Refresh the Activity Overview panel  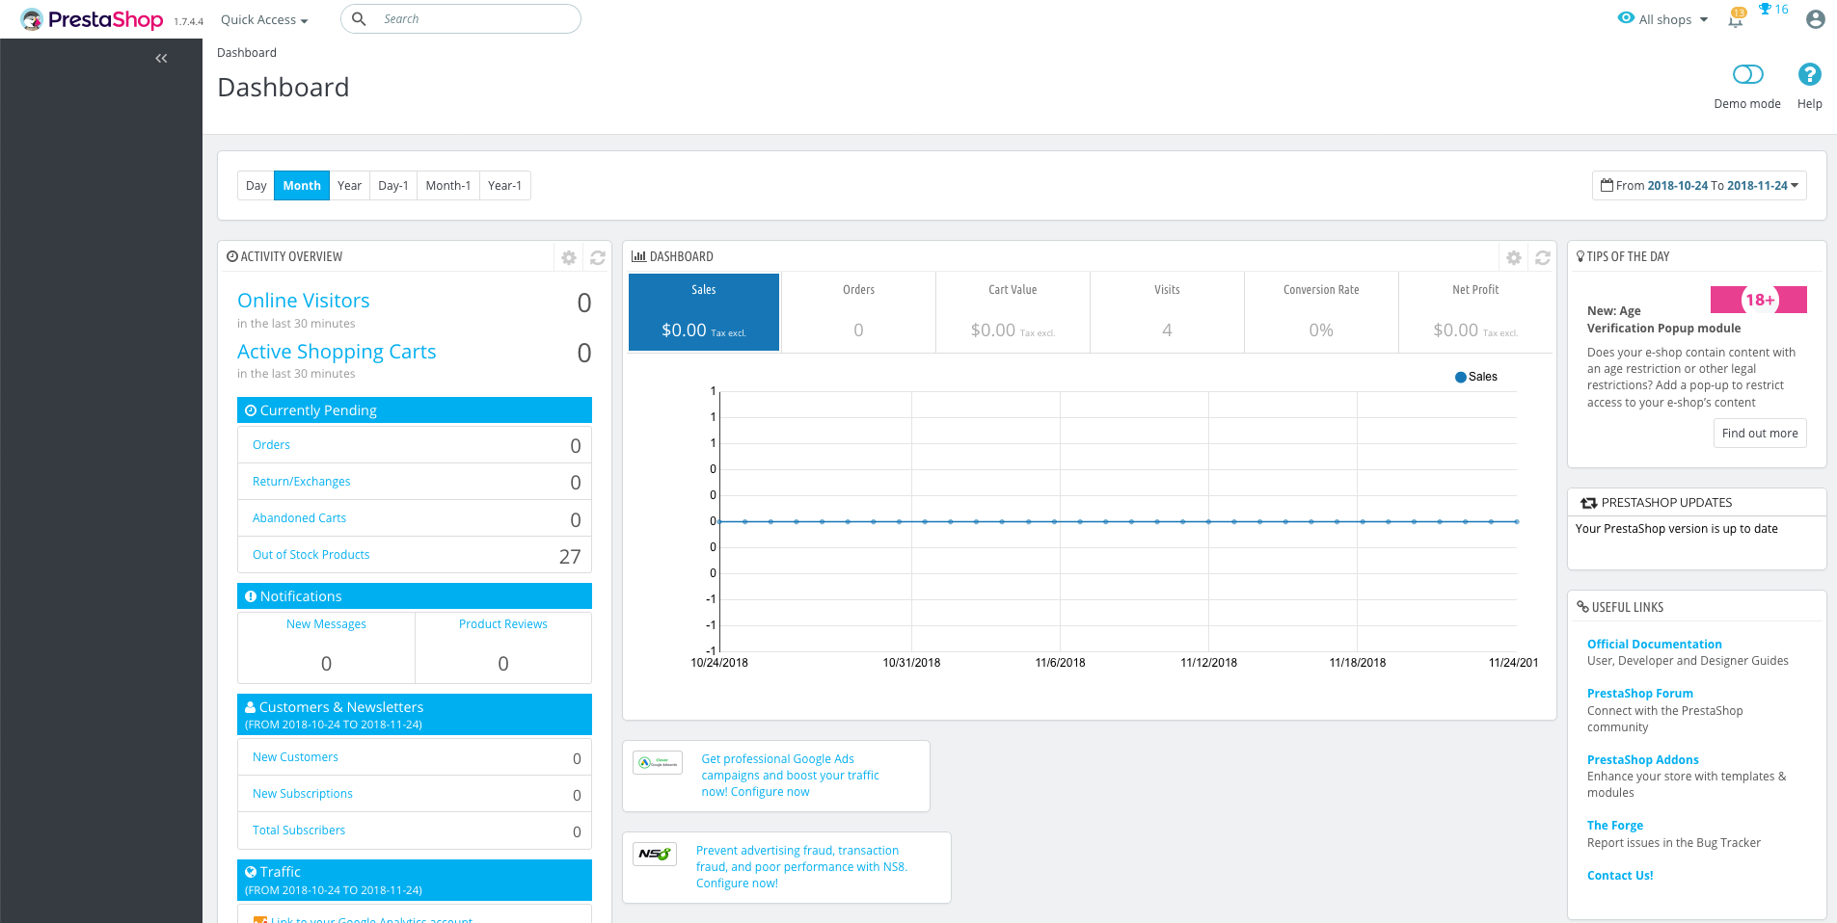[598, 257]
